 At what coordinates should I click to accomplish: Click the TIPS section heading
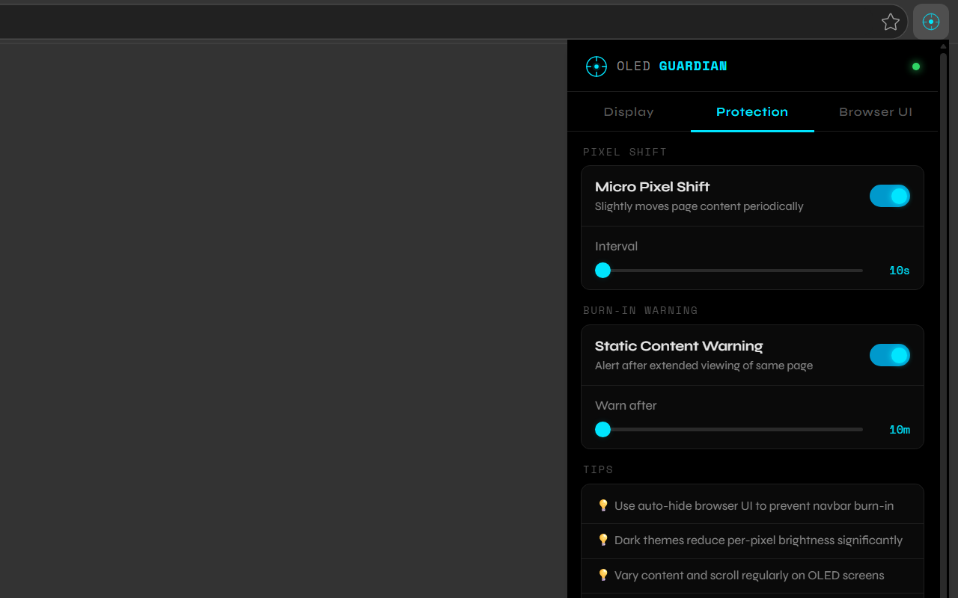coord(598,469)
